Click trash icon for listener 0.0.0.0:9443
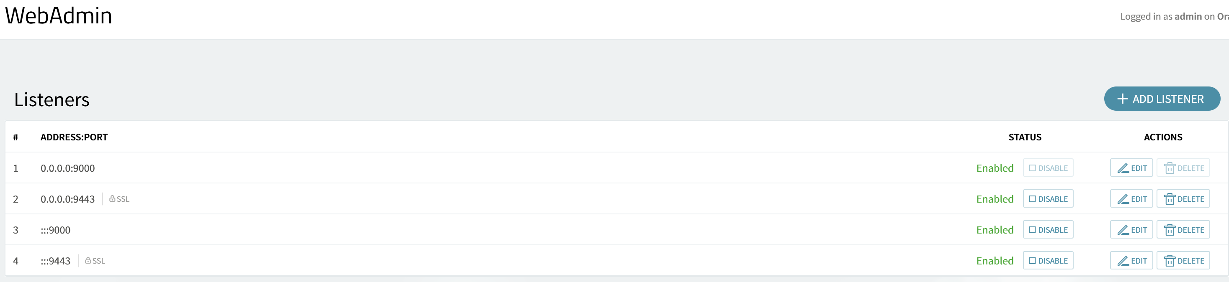The image size is (1229, 282). [1170, 199]
